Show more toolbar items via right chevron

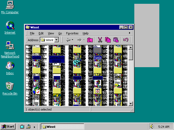129,33
